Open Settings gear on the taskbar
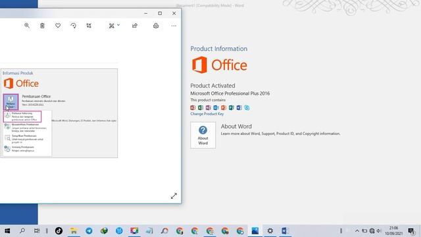 point(270,231)
